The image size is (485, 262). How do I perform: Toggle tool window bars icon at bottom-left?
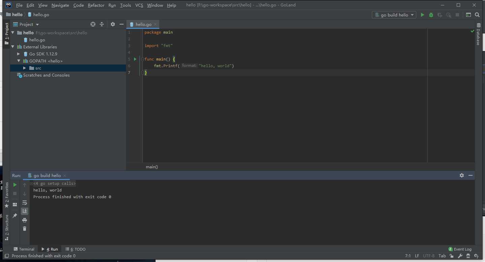[7, 256]
